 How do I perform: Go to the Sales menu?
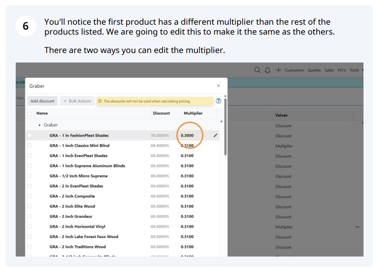(x=329, y=70)
